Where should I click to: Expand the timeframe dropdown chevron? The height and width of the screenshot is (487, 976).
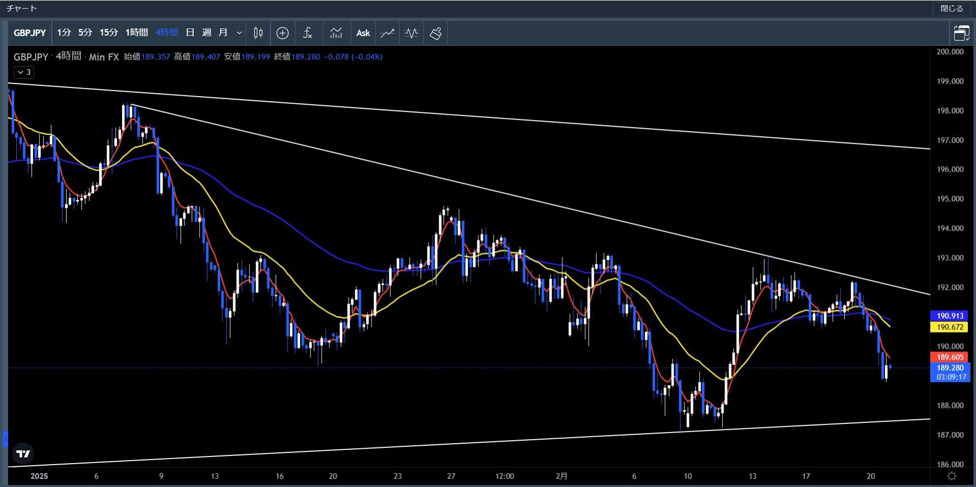[x=239, y=33]
